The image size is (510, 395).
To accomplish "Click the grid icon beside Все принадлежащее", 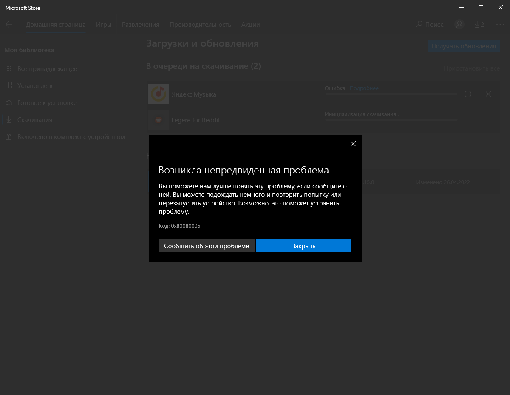I will coord(9,69).
